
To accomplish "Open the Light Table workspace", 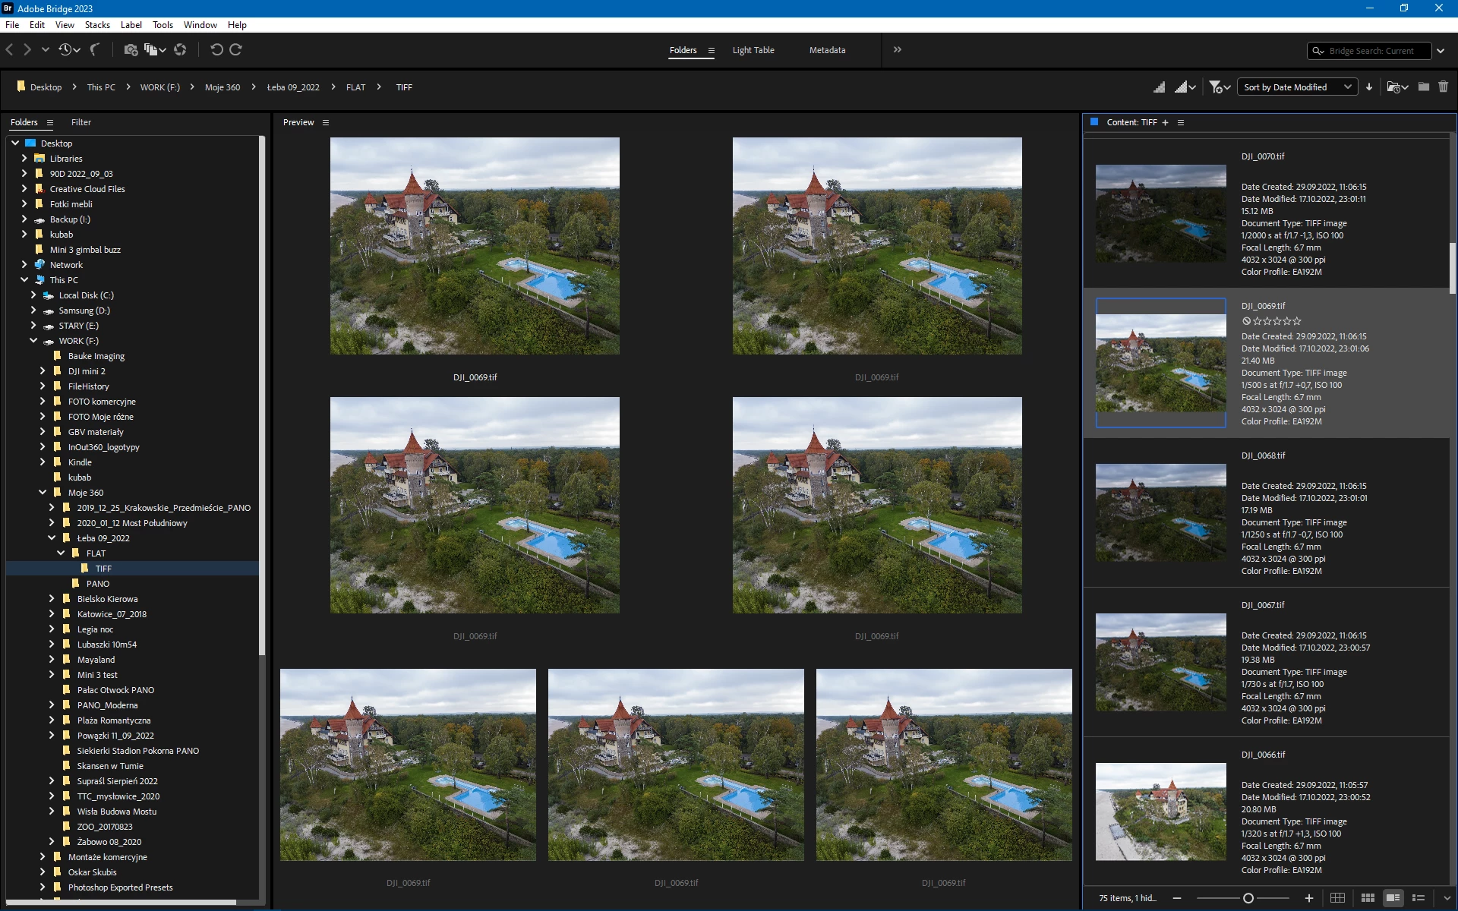I will pos(753,50).
